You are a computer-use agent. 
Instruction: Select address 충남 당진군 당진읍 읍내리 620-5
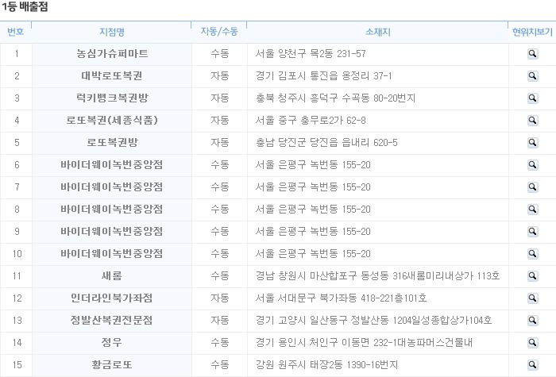pos(326,143)
